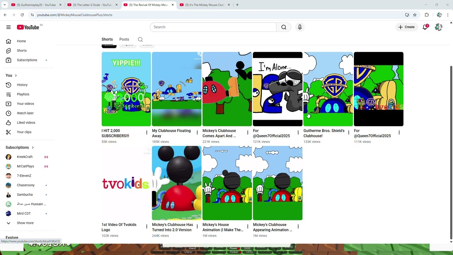The width and height of the screenshot is (453, 255).
Task: Open Chrome's three-dot menu
Action: click(x=448, y=15)
